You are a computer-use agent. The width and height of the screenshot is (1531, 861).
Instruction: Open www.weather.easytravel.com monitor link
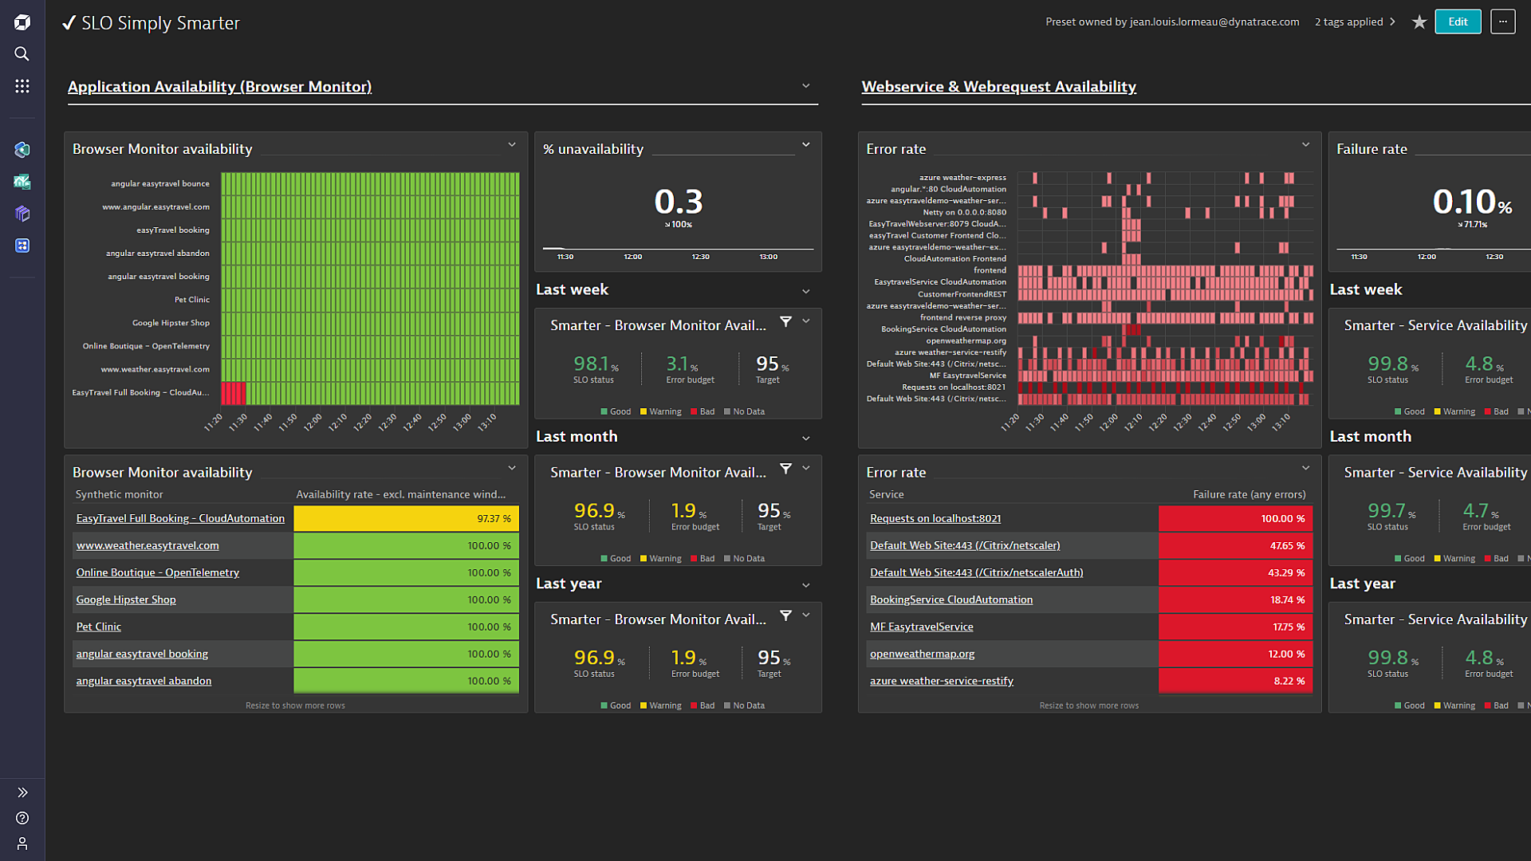coord(148,545)
